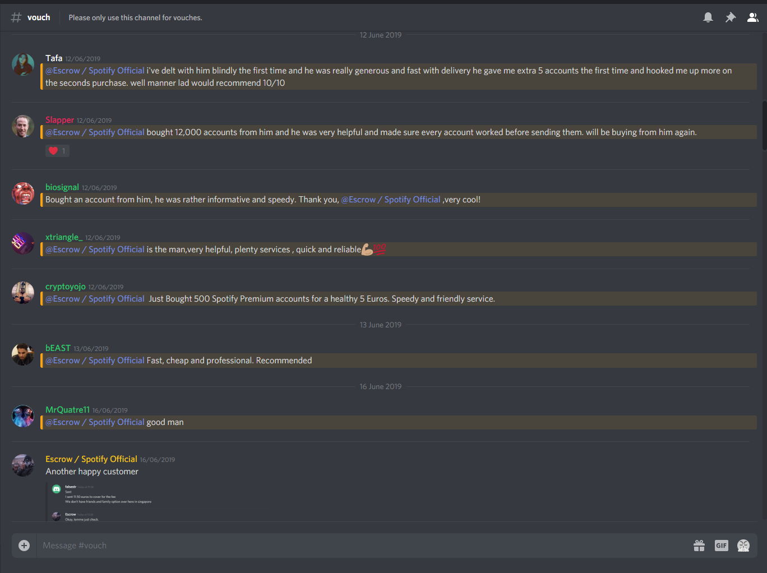Open the GIF picker
The height and width of the screenshot is (573, 767).
click(x=722, y=546)
